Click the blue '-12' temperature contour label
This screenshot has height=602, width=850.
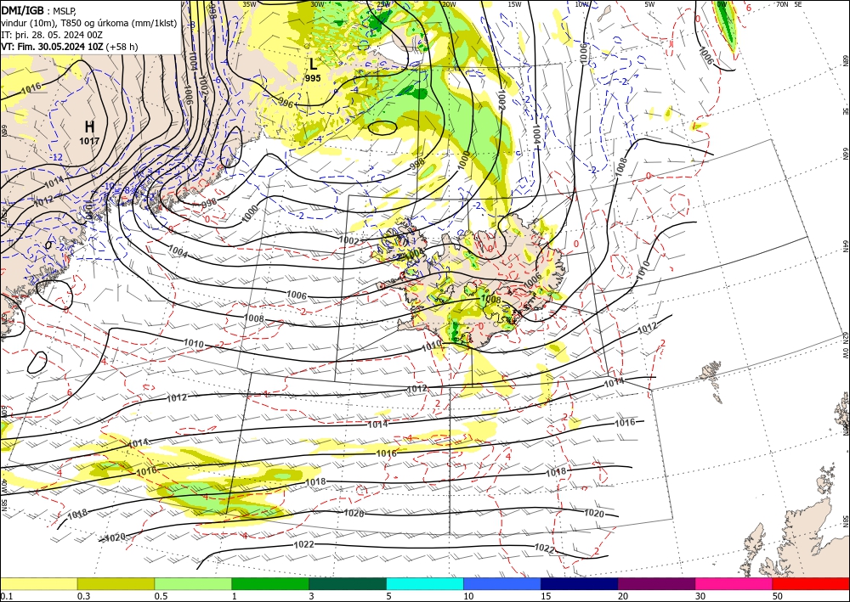56,158
